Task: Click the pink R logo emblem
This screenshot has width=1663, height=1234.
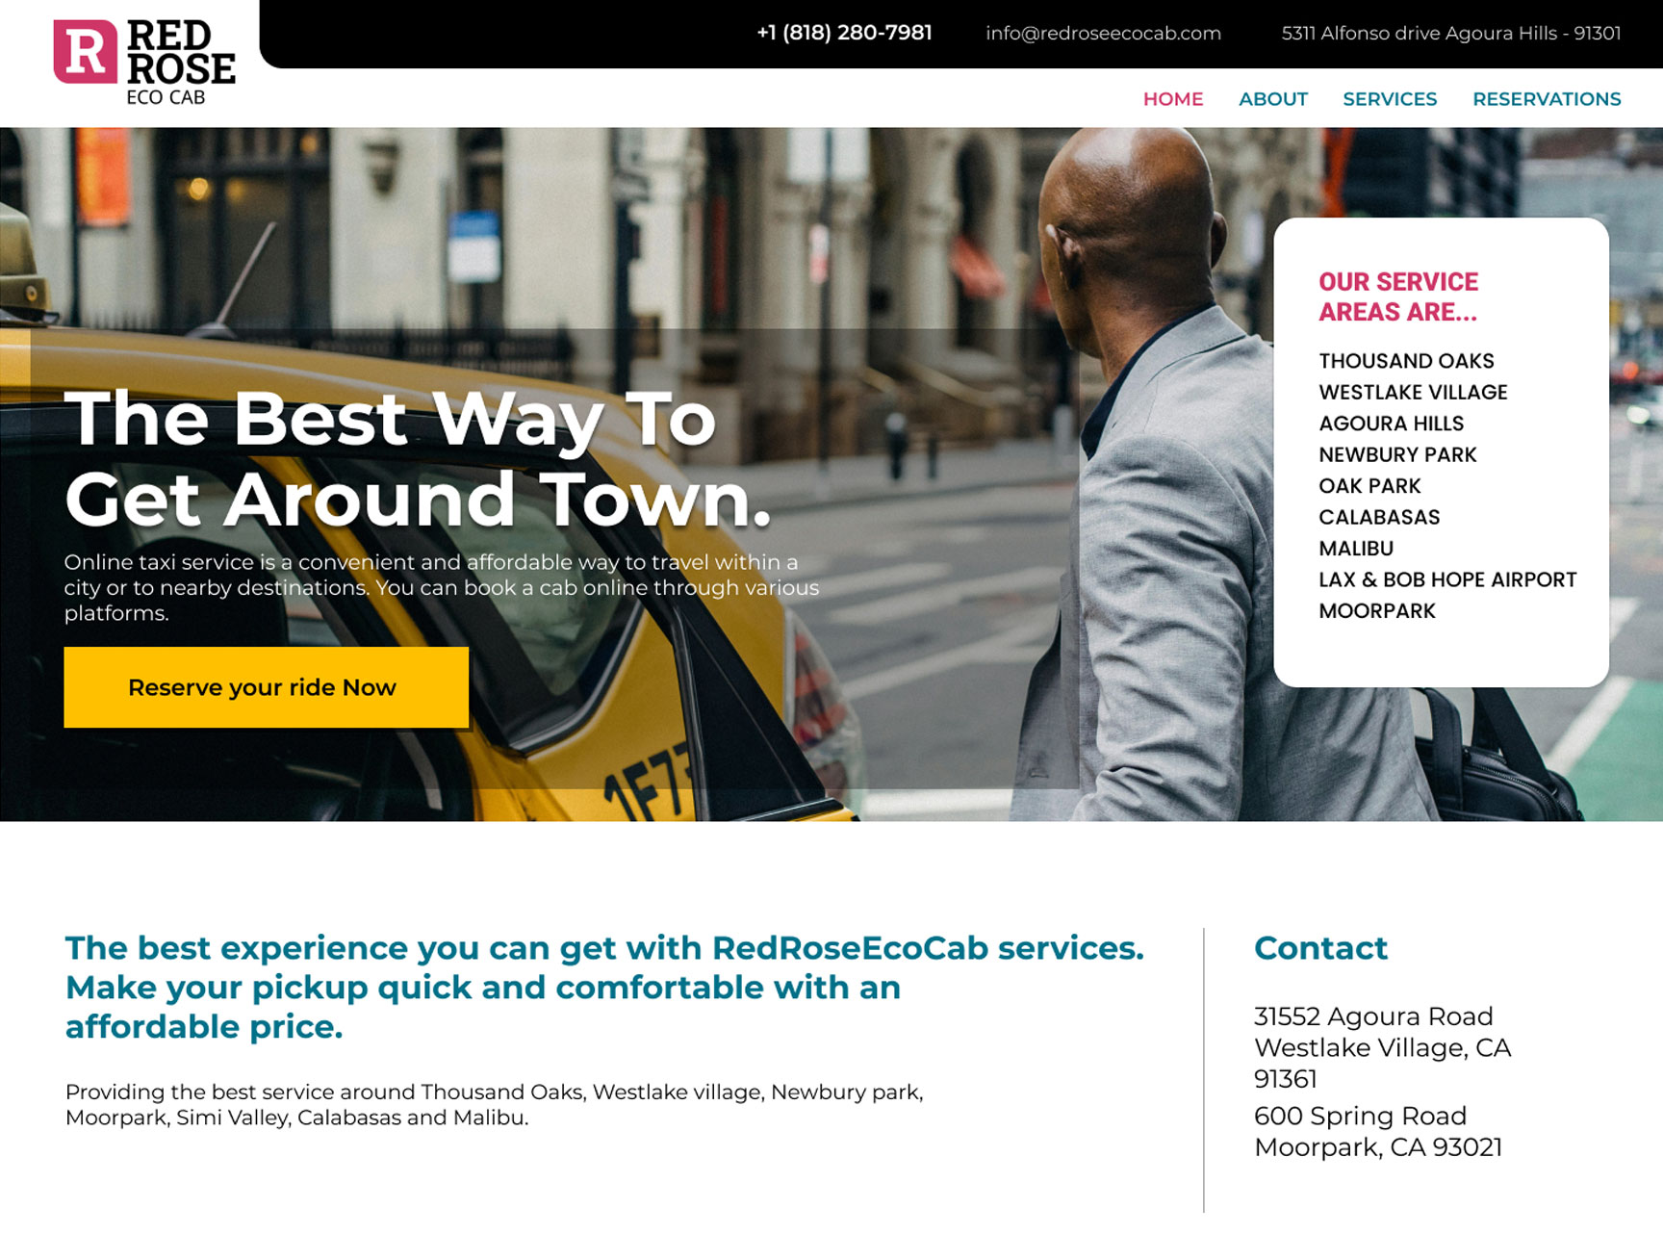Action: tap(85, 52)
